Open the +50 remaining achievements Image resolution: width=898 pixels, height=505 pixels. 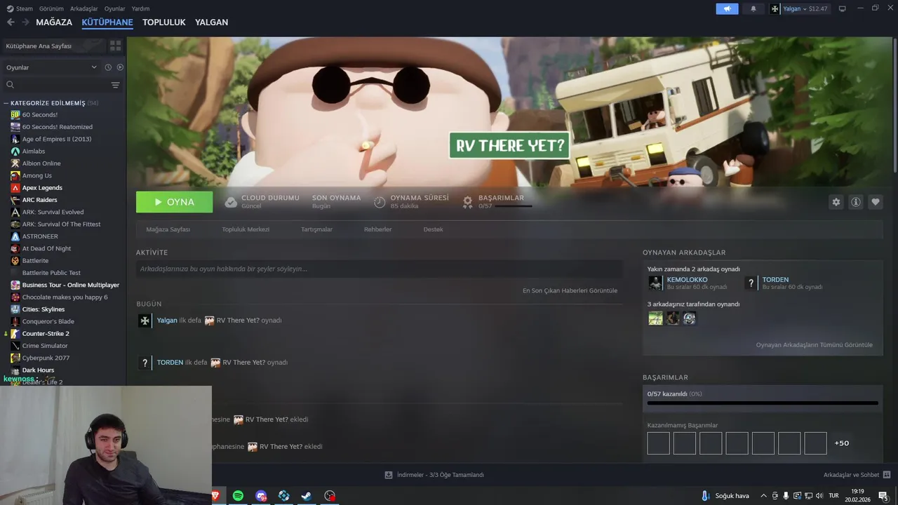click(841, 443)
